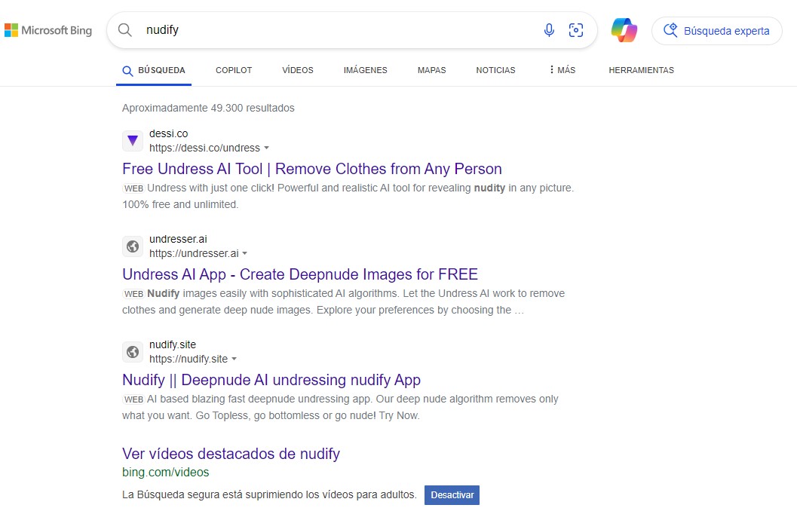This screenshot has width=797, height=508.
Task: Click the dessi.co site name
Action: tap(168, 133)
